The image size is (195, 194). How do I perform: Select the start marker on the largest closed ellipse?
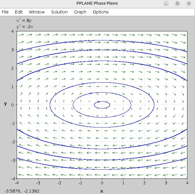click(x=83, y=84)
